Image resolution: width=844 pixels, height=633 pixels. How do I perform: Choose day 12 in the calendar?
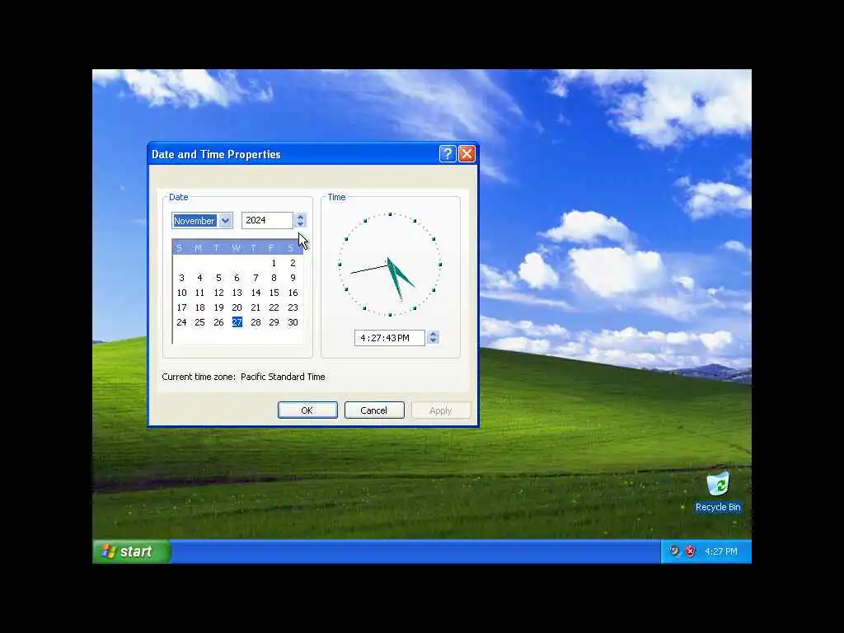pos(218,293)
